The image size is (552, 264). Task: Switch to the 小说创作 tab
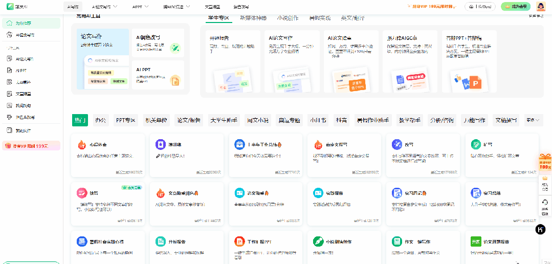(x=288, y=17)
